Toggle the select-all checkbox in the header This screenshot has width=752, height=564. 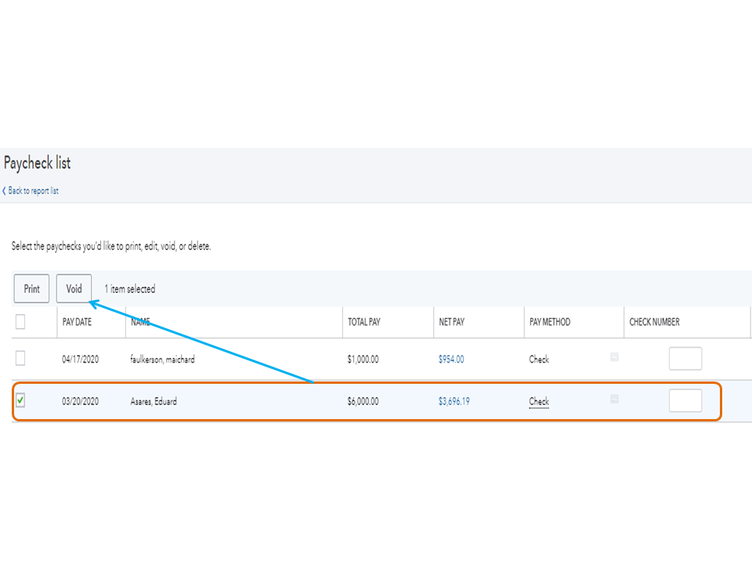(x=20, y=321)
